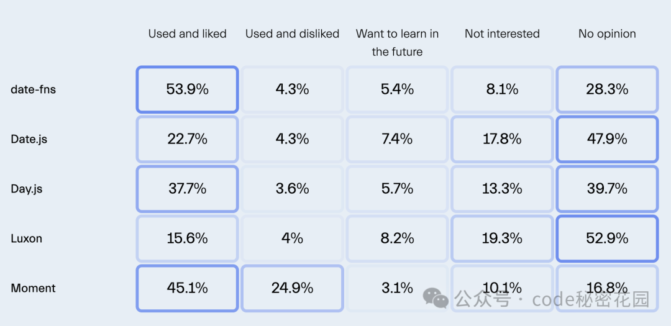671x326 pixels.
Task: Select the date-fns No opinion 28.3% cell
Action: coord(607,89)
